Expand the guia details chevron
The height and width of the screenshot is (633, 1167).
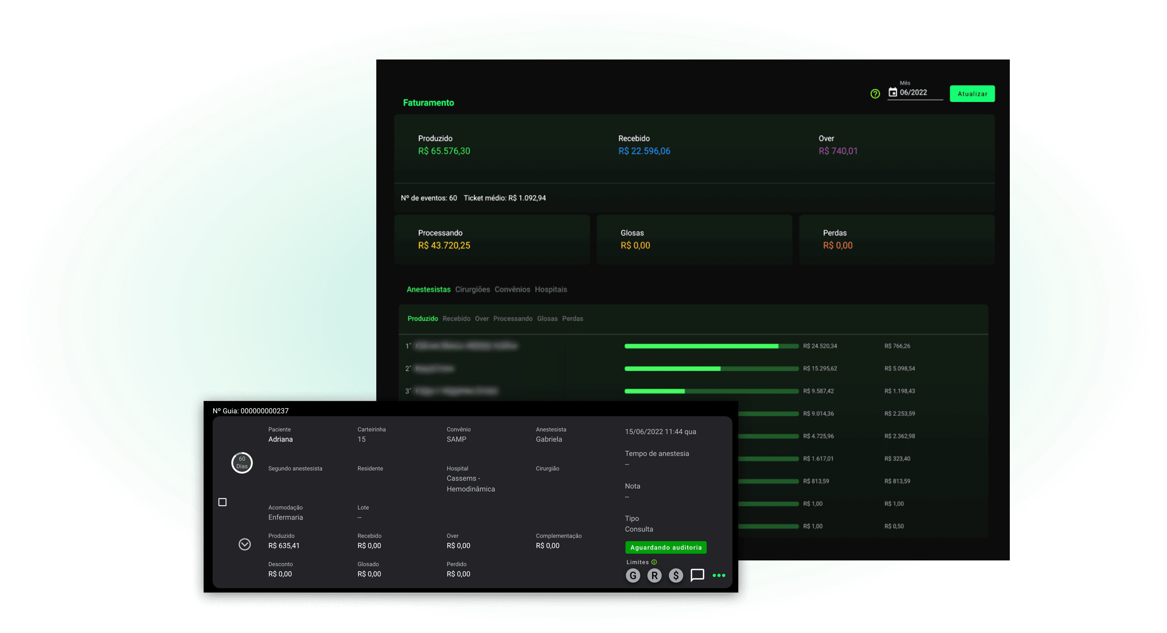point(245,544)
